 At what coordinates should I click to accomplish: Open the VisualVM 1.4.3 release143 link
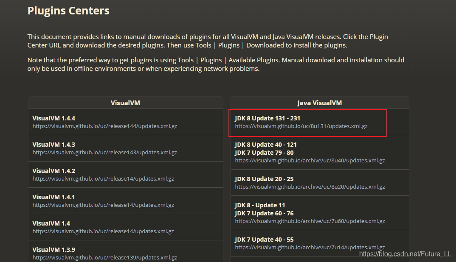click(105, 152)
